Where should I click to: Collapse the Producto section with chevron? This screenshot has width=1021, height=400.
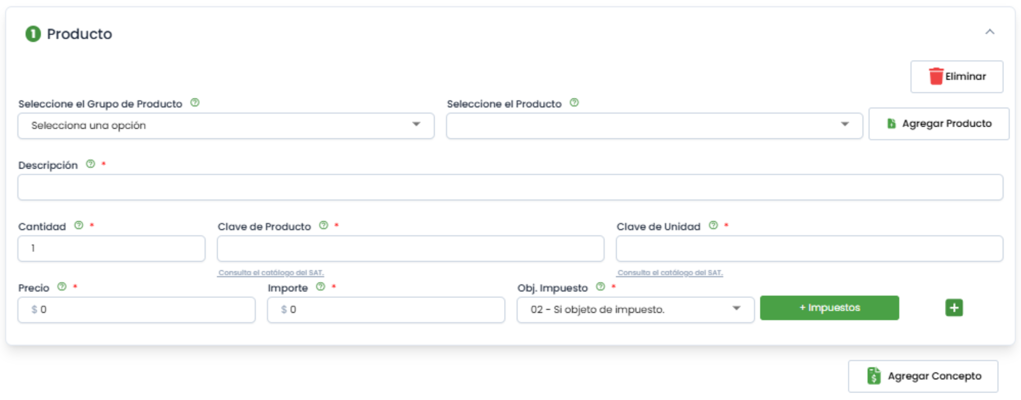pos(990,32)
